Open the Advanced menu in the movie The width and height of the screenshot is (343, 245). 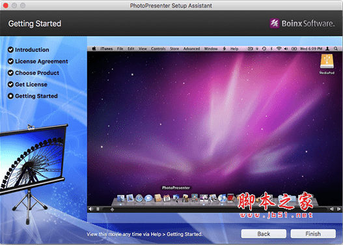pyautogui.click(x=191, y=49)
